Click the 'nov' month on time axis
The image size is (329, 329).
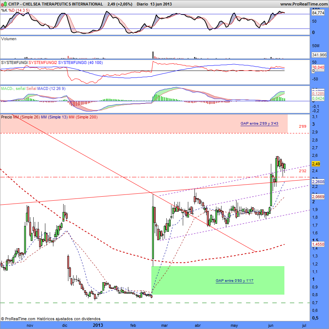pos(30,325)
